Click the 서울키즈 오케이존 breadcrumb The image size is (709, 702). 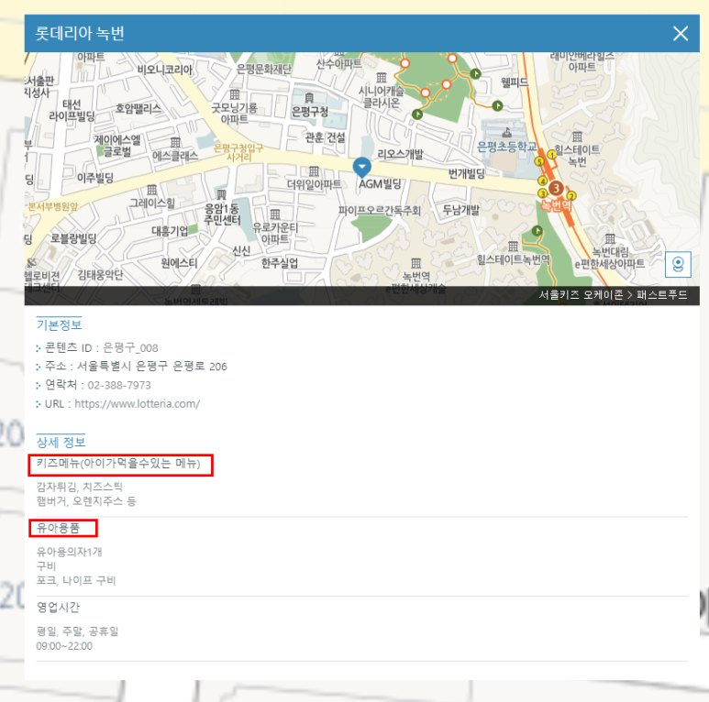[x=581, y=295]
